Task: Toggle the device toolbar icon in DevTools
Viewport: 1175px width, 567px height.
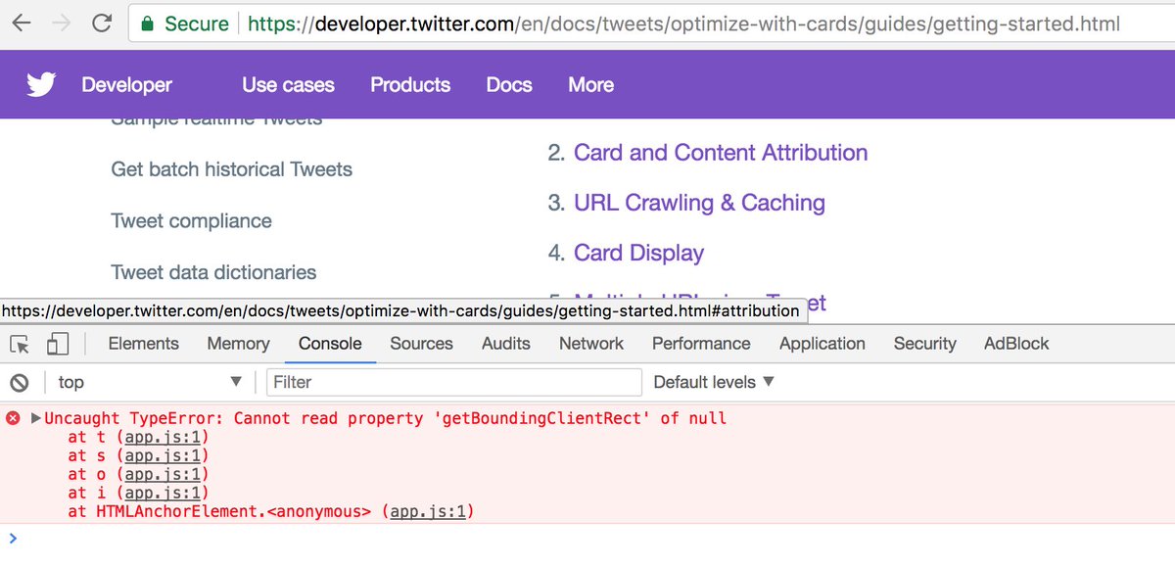Action: (58, 344)
